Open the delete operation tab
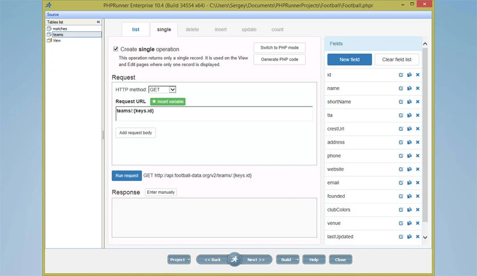 (x=192, y=30)
